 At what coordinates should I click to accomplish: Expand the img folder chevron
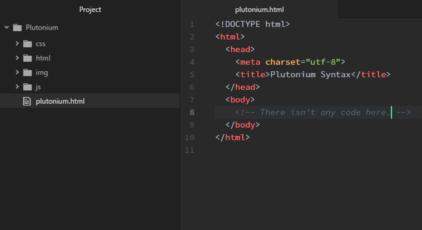tap(17, 72)
